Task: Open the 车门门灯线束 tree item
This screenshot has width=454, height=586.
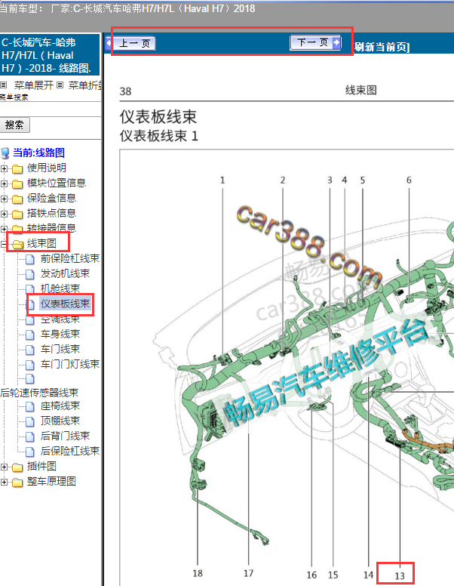Action: tap(70, 364)
